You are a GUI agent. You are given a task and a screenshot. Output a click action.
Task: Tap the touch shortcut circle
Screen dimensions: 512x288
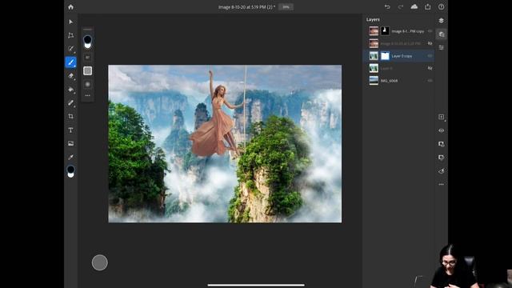coord(99,262)
